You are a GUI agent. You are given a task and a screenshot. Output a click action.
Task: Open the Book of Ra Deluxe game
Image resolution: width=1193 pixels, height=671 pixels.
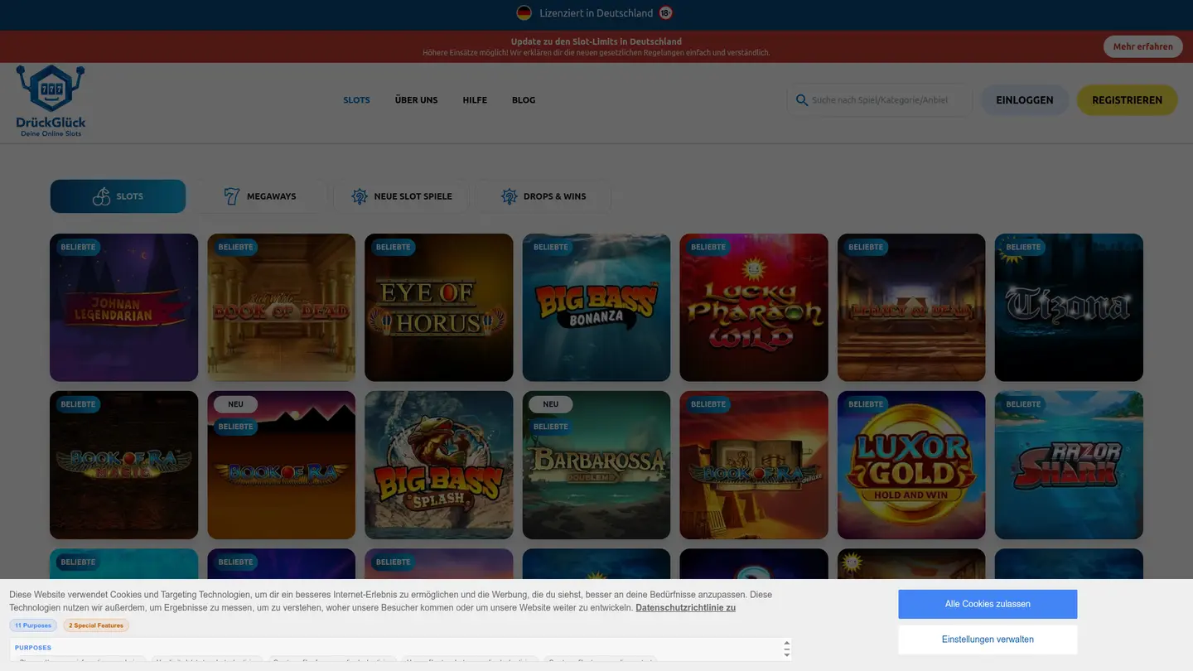[x=754, y=465]
